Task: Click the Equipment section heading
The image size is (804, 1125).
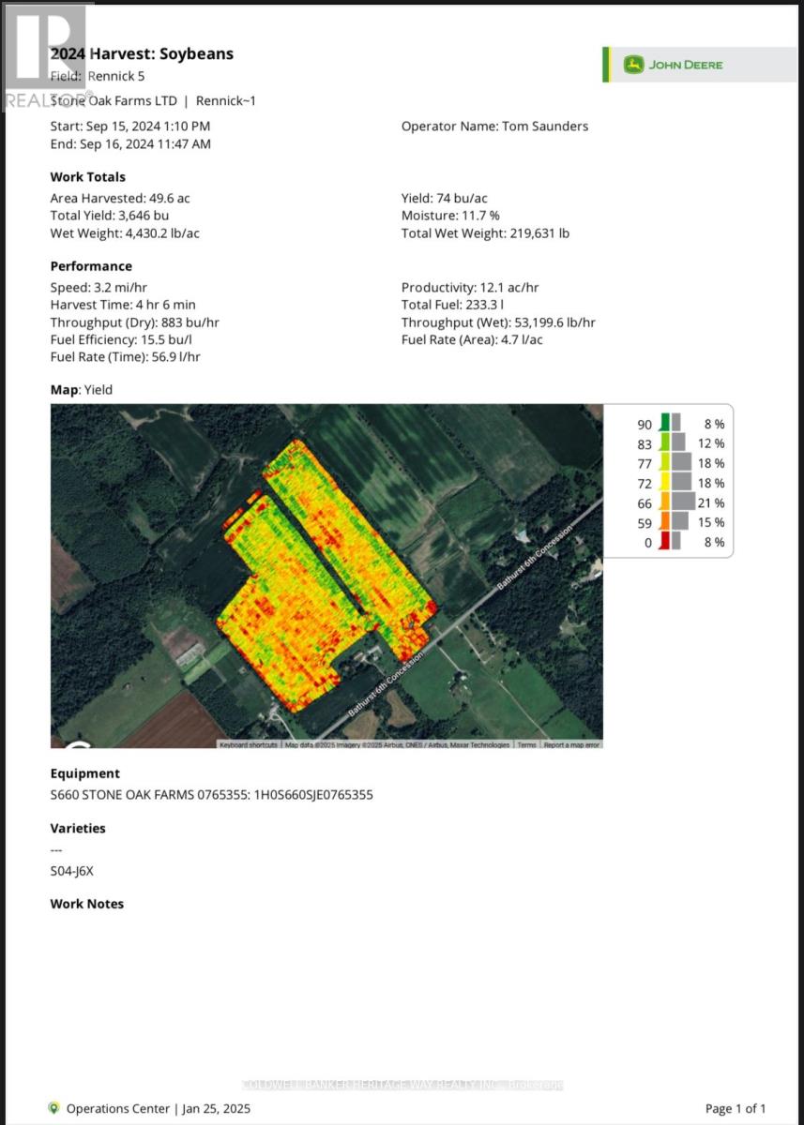Action: click(84, 773)
